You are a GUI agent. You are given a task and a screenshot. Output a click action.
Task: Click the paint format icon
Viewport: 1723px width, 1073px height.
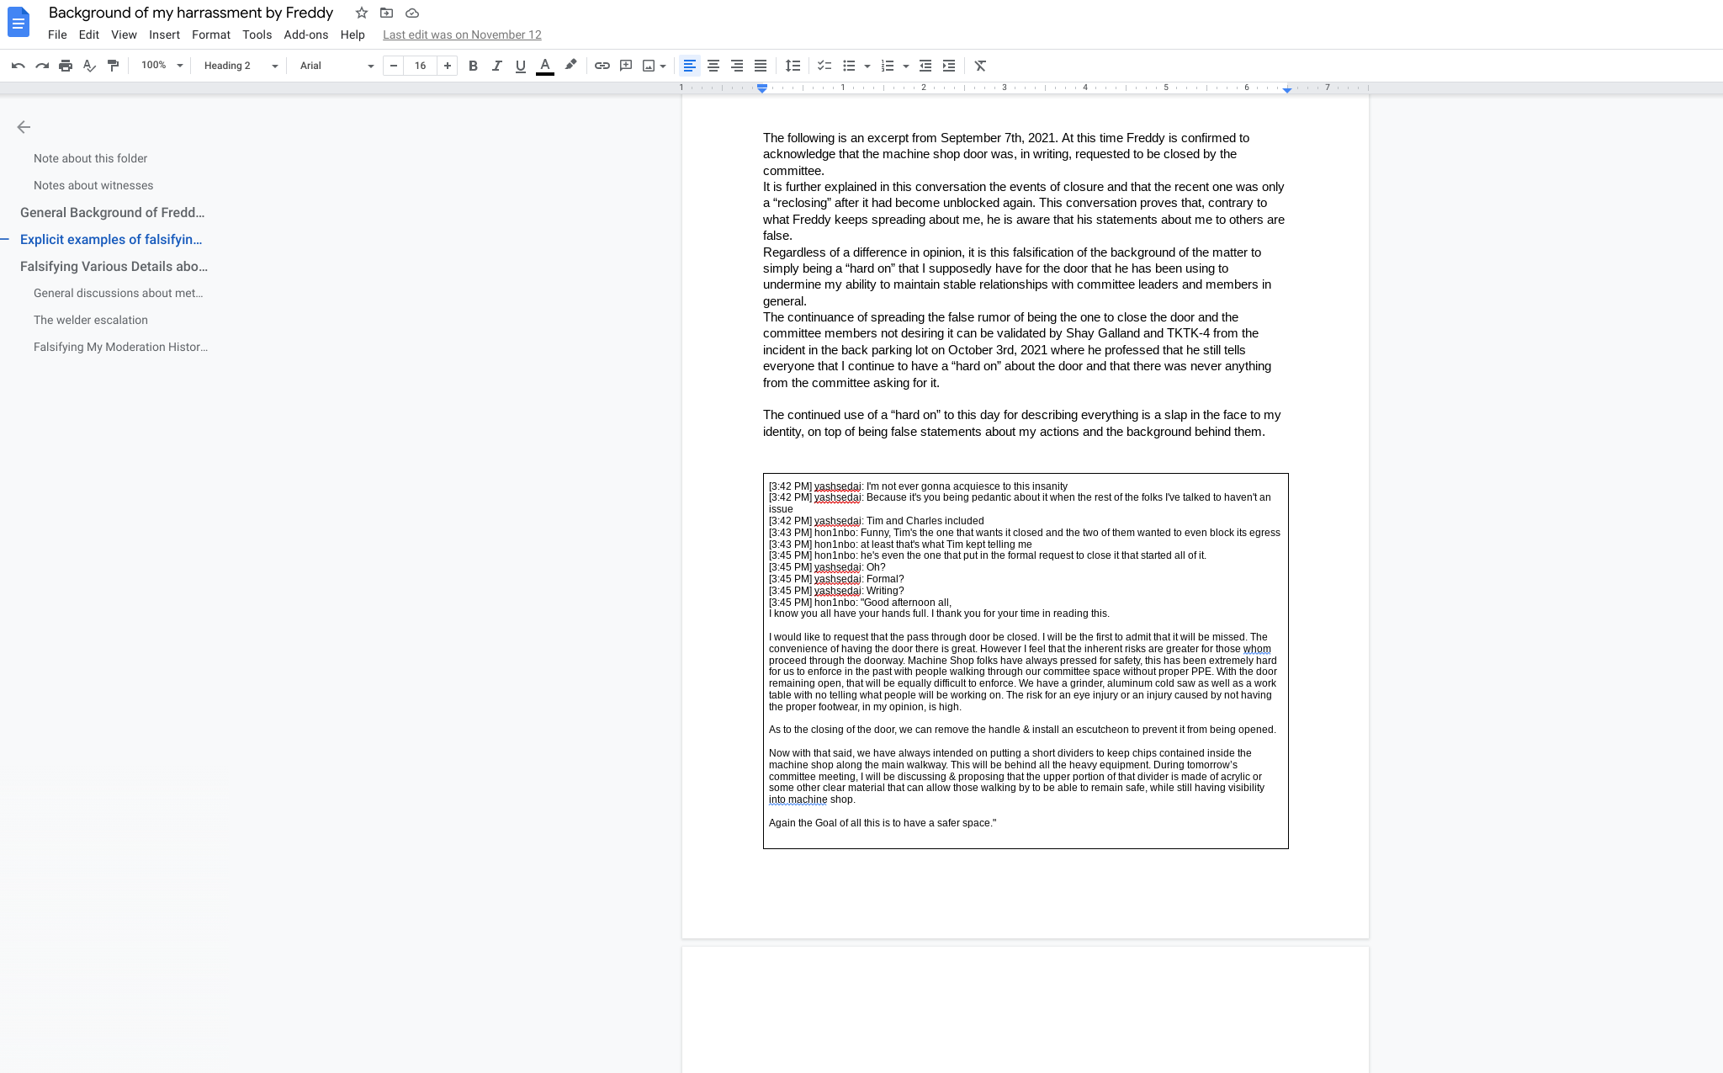click(x=113, y=66)
